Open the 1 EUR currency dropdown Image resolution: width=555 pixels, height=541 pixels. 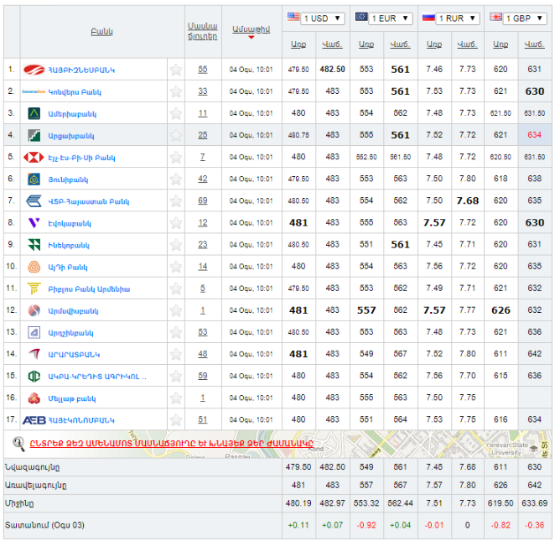click(391, 18)
